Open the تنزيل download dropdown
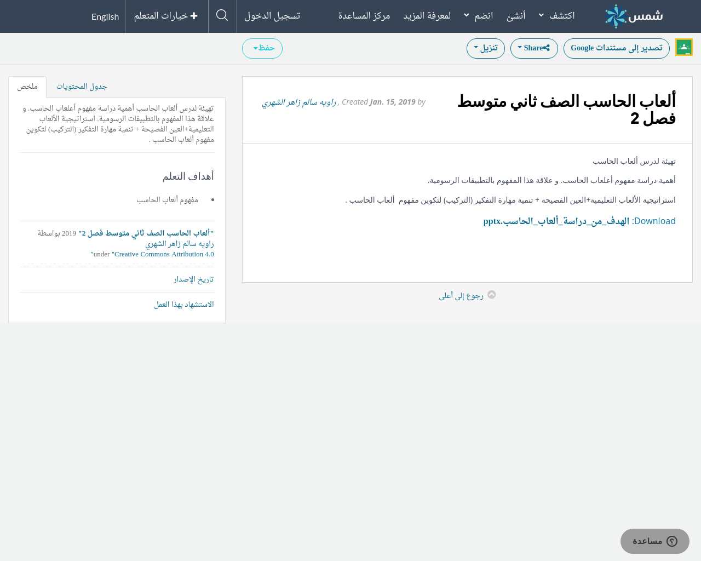Screen dimensions: 701x561 pyautogui.click(x=486, y=48)
